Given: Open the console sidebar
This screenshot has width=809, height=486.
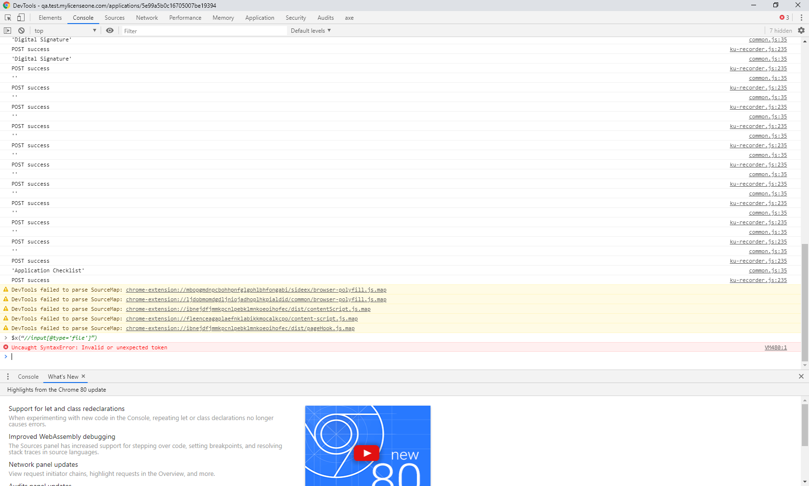Looking at the screenshot, I should click(x=7, y=30).
